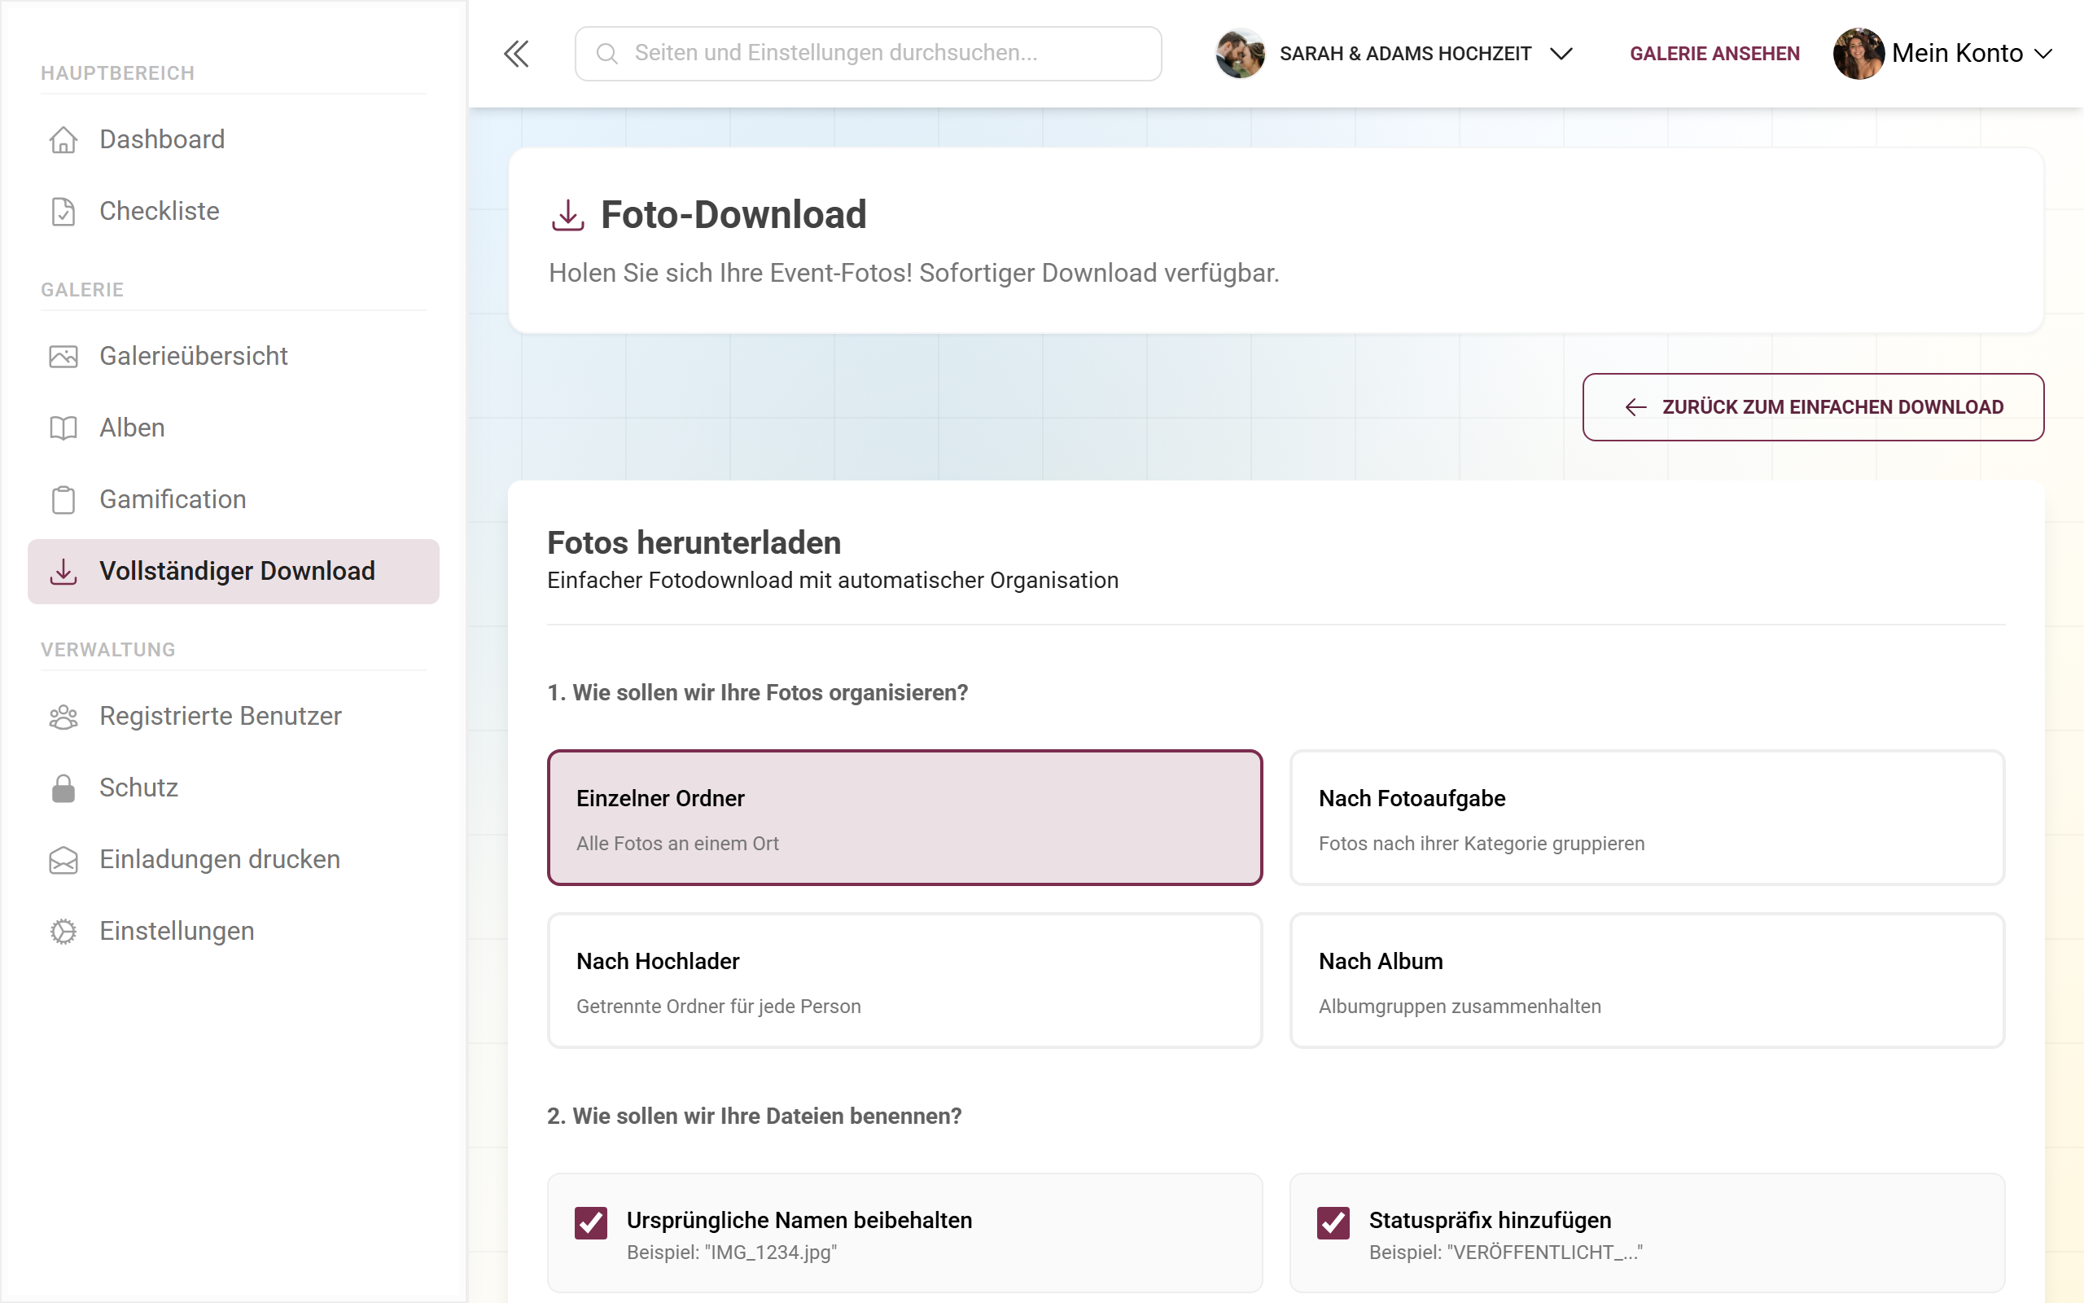Click the Fotos herunterladen heading
Screen dimensions: 2084x1303
click(694, 543)
